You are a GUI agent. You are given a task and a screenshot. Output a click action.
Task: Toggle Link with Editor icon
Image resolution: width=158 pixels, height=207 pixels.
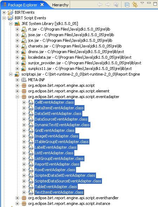coord(135,5)
